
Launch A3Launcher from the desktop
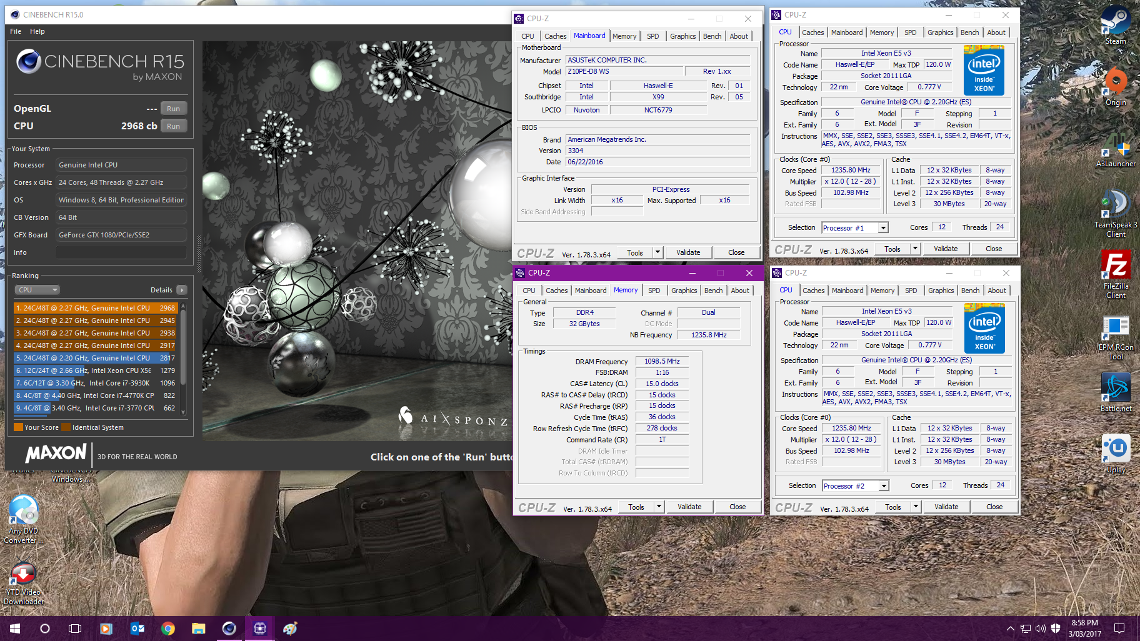click(1116, 147)
